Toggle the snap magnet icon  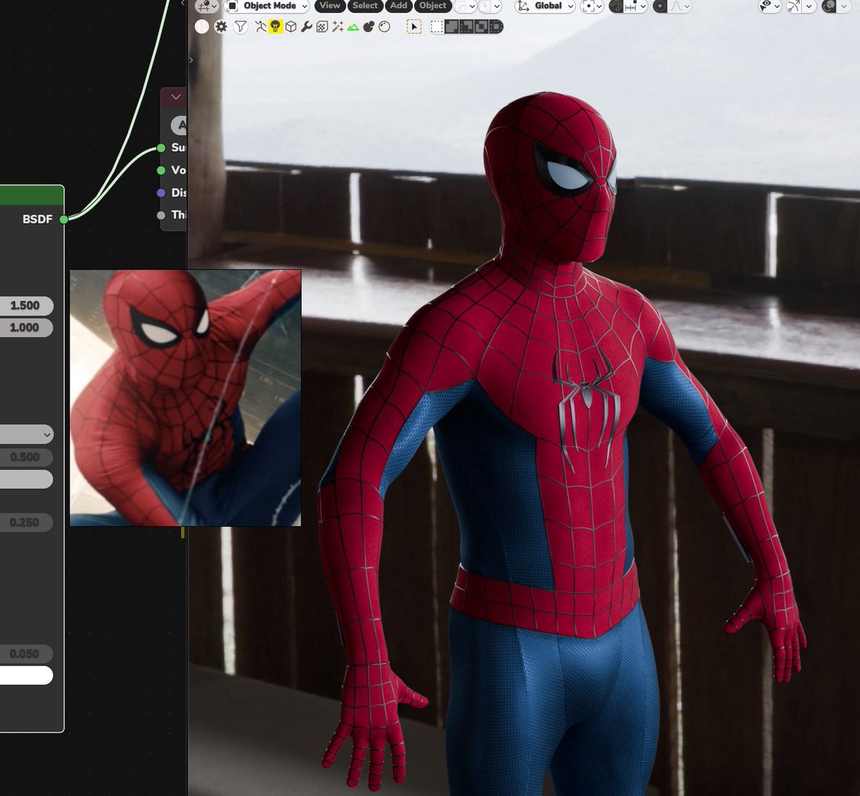pyautogui.click(x=616, y=6)
